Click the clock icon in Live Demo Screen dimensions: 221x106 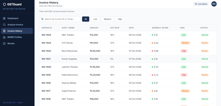tap(196, 4)
